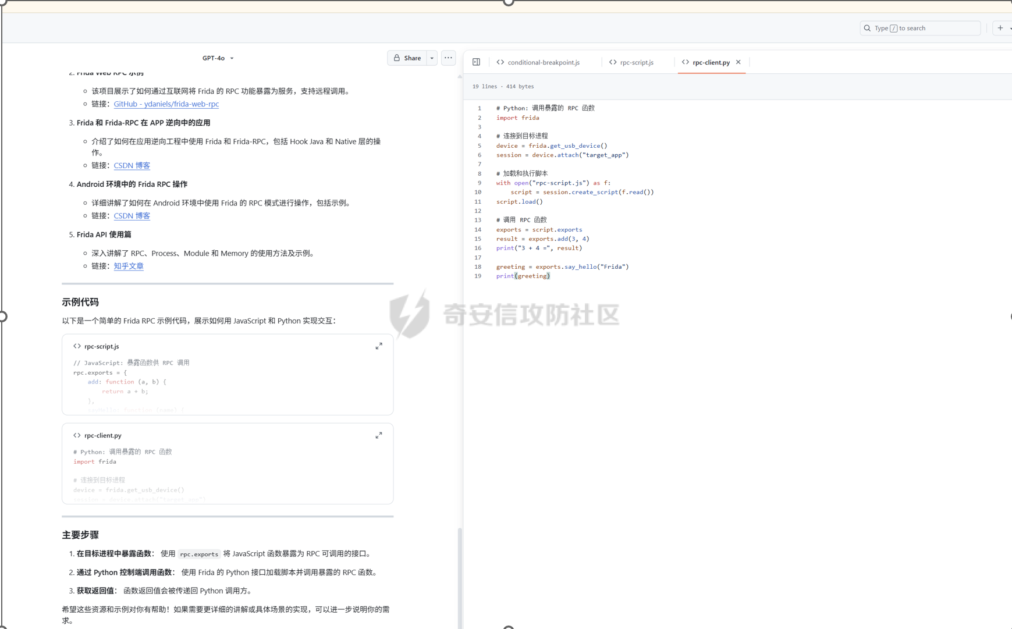The height and width of the screenshot is (629, 1012).
Task: Click code icon in rpc-client.py tab
Action: tap(686, 62)
